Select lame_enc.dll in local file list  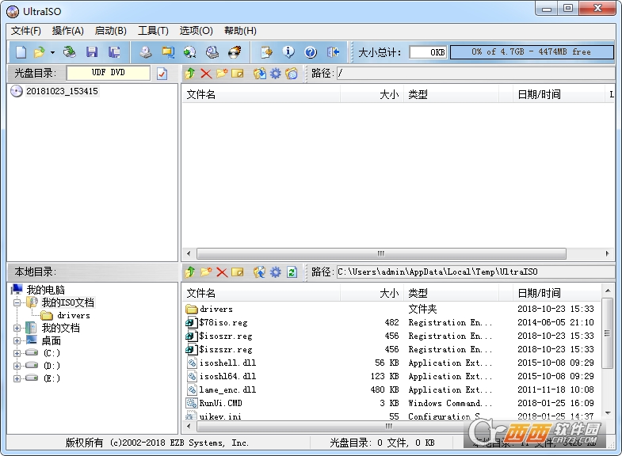(x=227, y=389)
